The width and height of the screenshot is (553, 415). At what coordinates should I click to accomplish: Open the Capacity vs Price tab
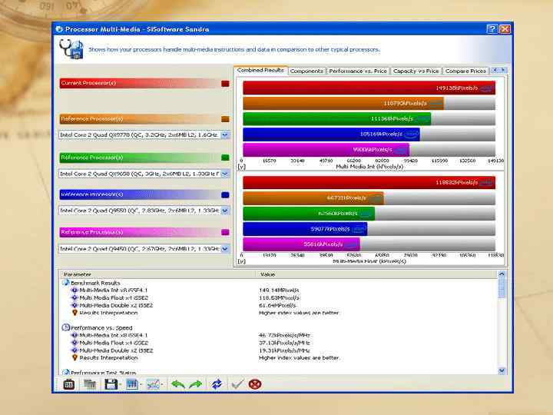[x=416, y=71]
